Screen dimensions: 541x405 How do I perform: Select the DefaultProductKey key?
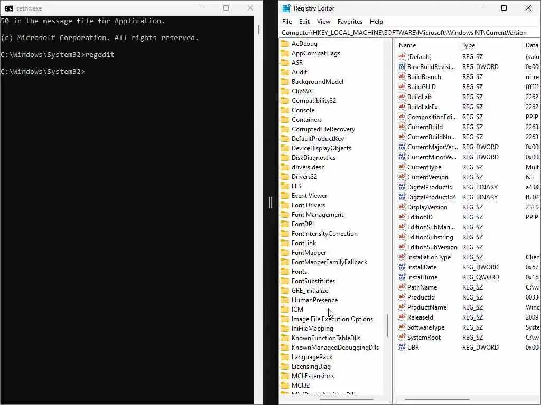point(318,139)
